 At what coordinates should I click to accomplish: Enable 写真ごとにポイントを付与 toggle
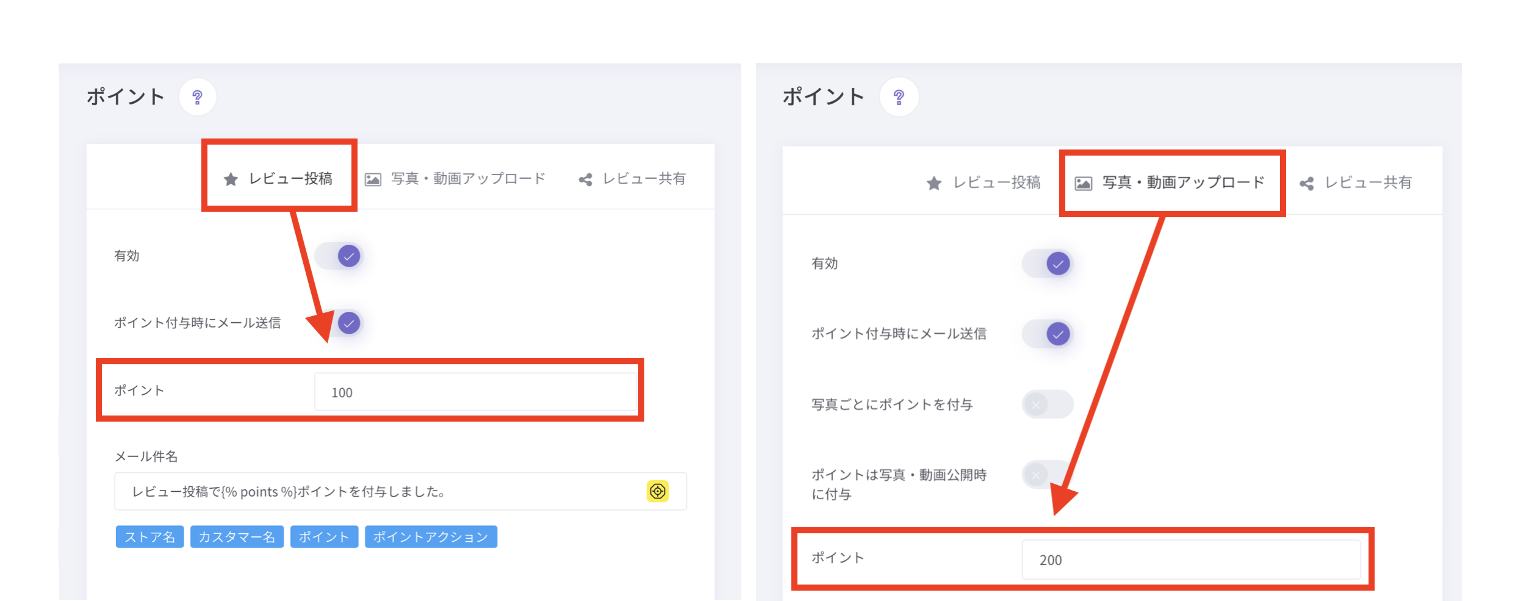pos(1047,404)
